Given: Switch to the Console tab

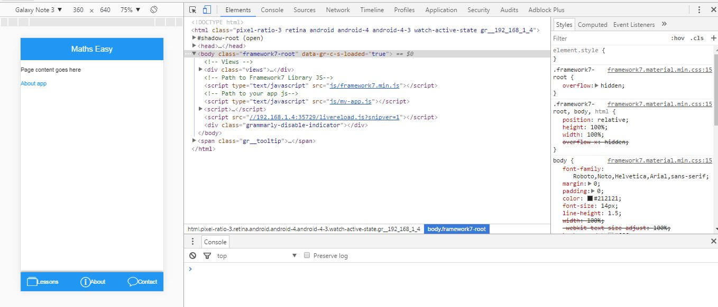Looking at the screenshot, I should pyautogui.click(x=272, y=9).
